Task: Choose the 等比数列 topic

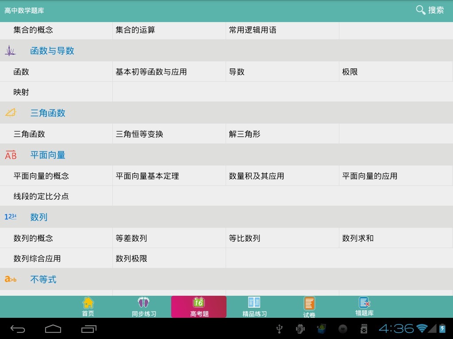Action: (x=245, y=238)
